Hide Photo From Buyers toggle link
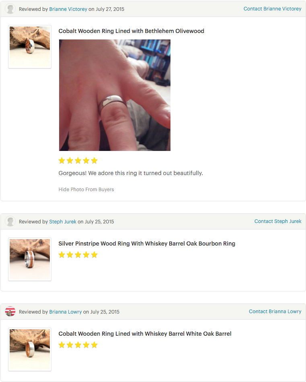This screenshot has height=382, width=306. [x=86, y=189]
